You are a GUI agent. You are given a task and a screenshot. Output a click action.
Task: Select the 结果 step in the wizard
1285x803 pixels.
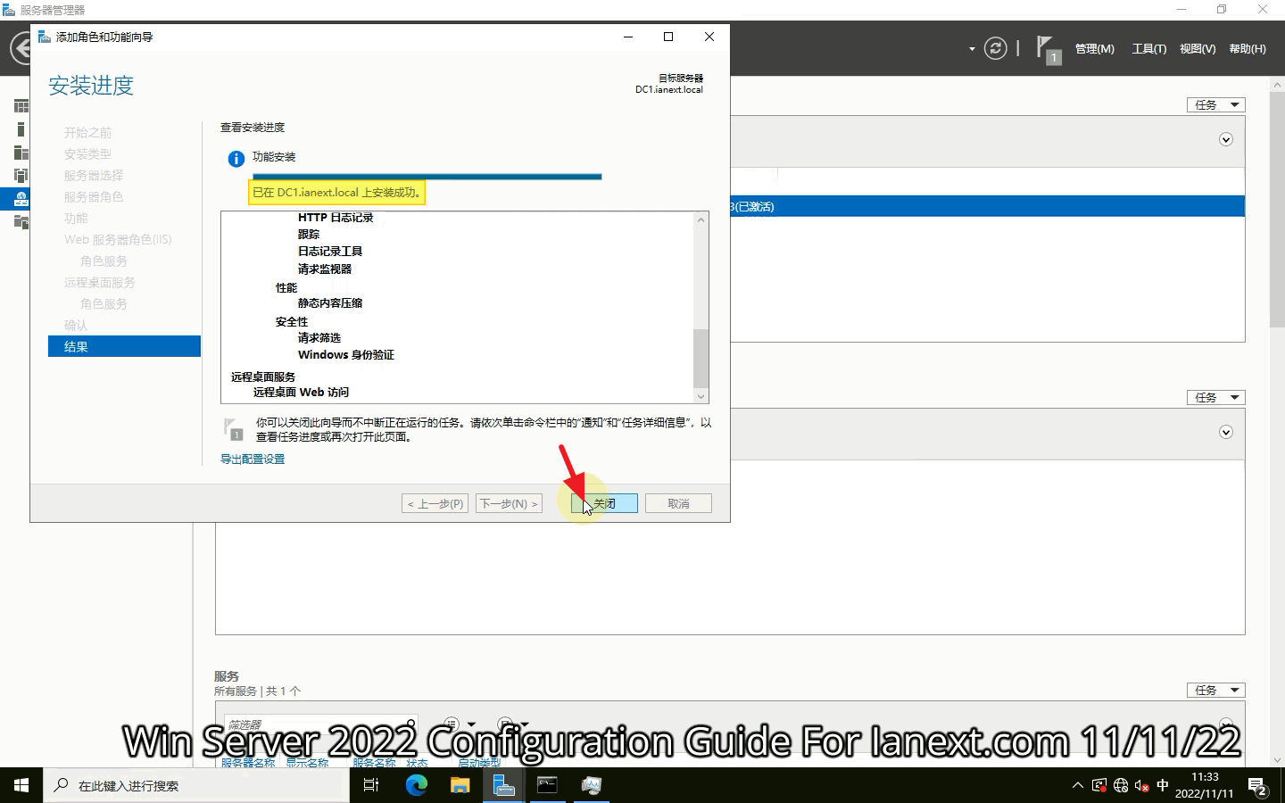124,346
